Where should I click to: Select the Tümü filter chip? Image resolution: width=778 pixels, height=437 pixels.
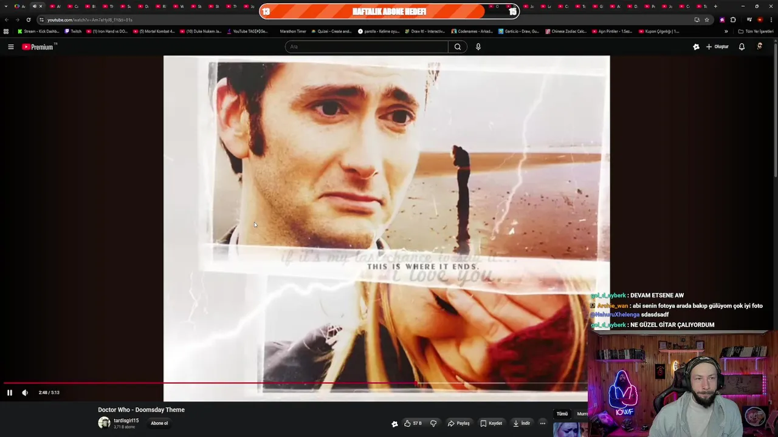click(562, 414)
